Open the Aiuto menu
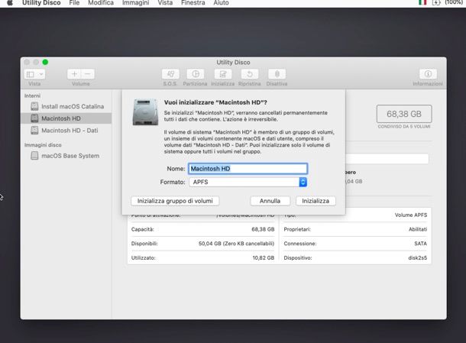Viewport: 466px width, 343px height. 221,3
